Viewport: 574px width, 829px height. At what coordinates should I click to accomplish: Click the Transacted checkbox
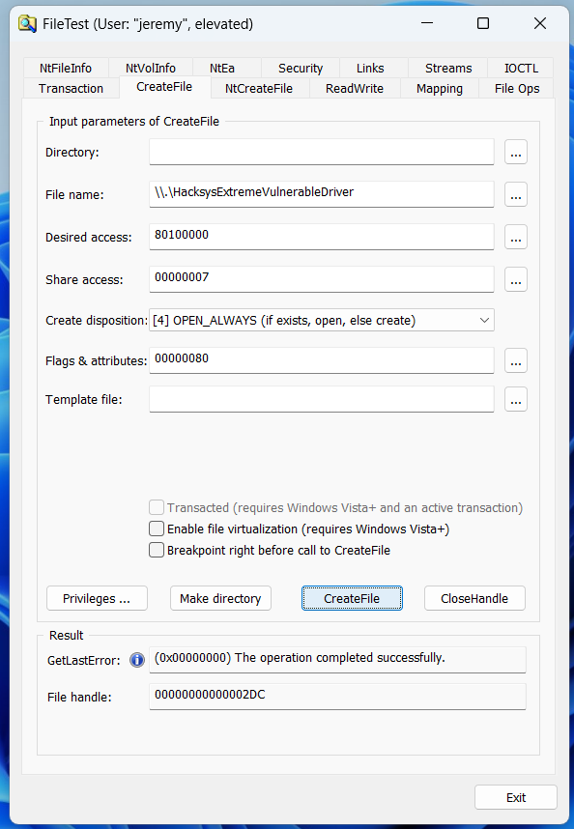pyautogui.click(x=157, y=507)
